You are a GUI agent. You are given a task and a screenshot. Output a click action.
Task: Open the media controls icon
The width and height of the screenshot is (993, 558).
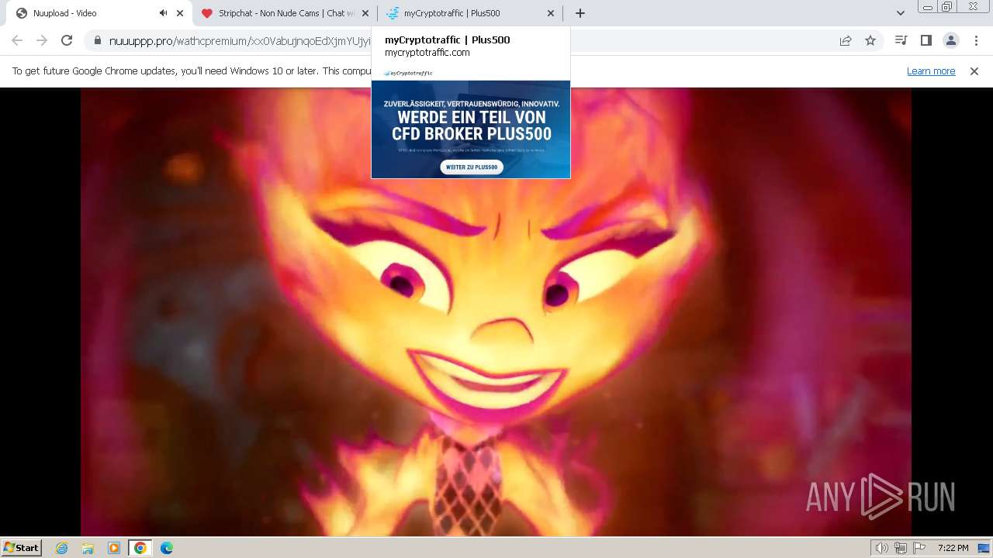coord(901,40)
